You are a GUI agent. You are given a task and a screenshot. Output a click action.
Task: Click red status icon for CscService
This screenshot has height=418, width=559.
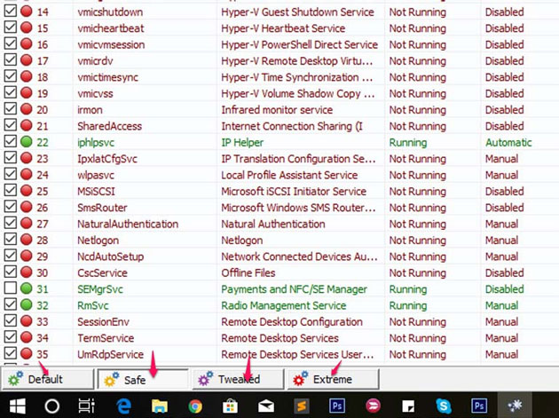pyautogui.click(x=26, y=272)
